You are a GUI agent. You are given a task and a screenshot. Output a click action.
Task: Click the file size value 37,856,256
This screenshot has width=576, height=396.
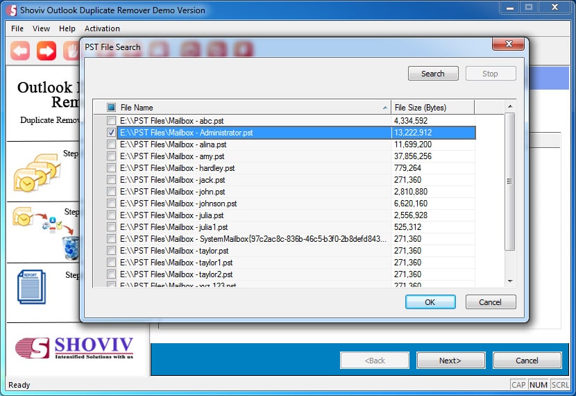(413, 156)
